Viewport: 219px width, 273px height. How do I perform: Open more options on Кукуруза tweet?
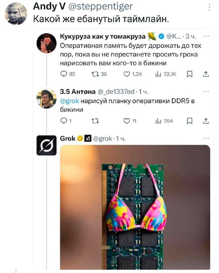tap(206, 37)
